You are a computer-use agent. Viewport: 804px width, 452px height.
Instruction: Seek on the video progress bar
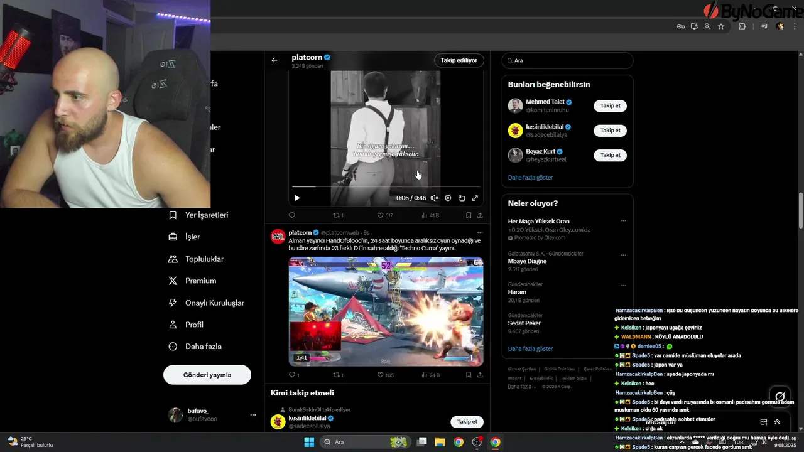point(386,186)
